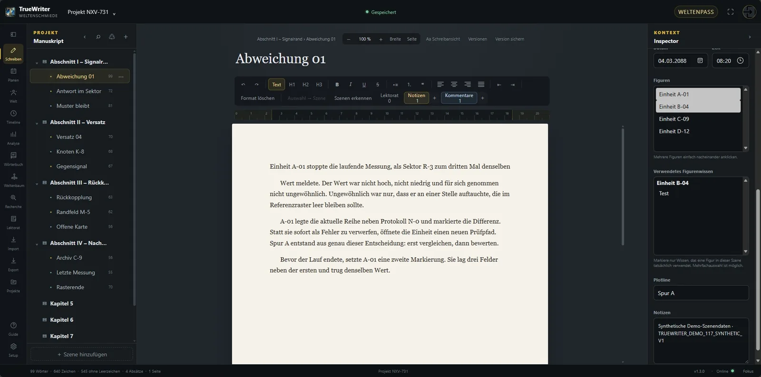Toggle bold formatting
This screenshot has width=761, height=377.
pyautogui.click(x=337, y=85)
